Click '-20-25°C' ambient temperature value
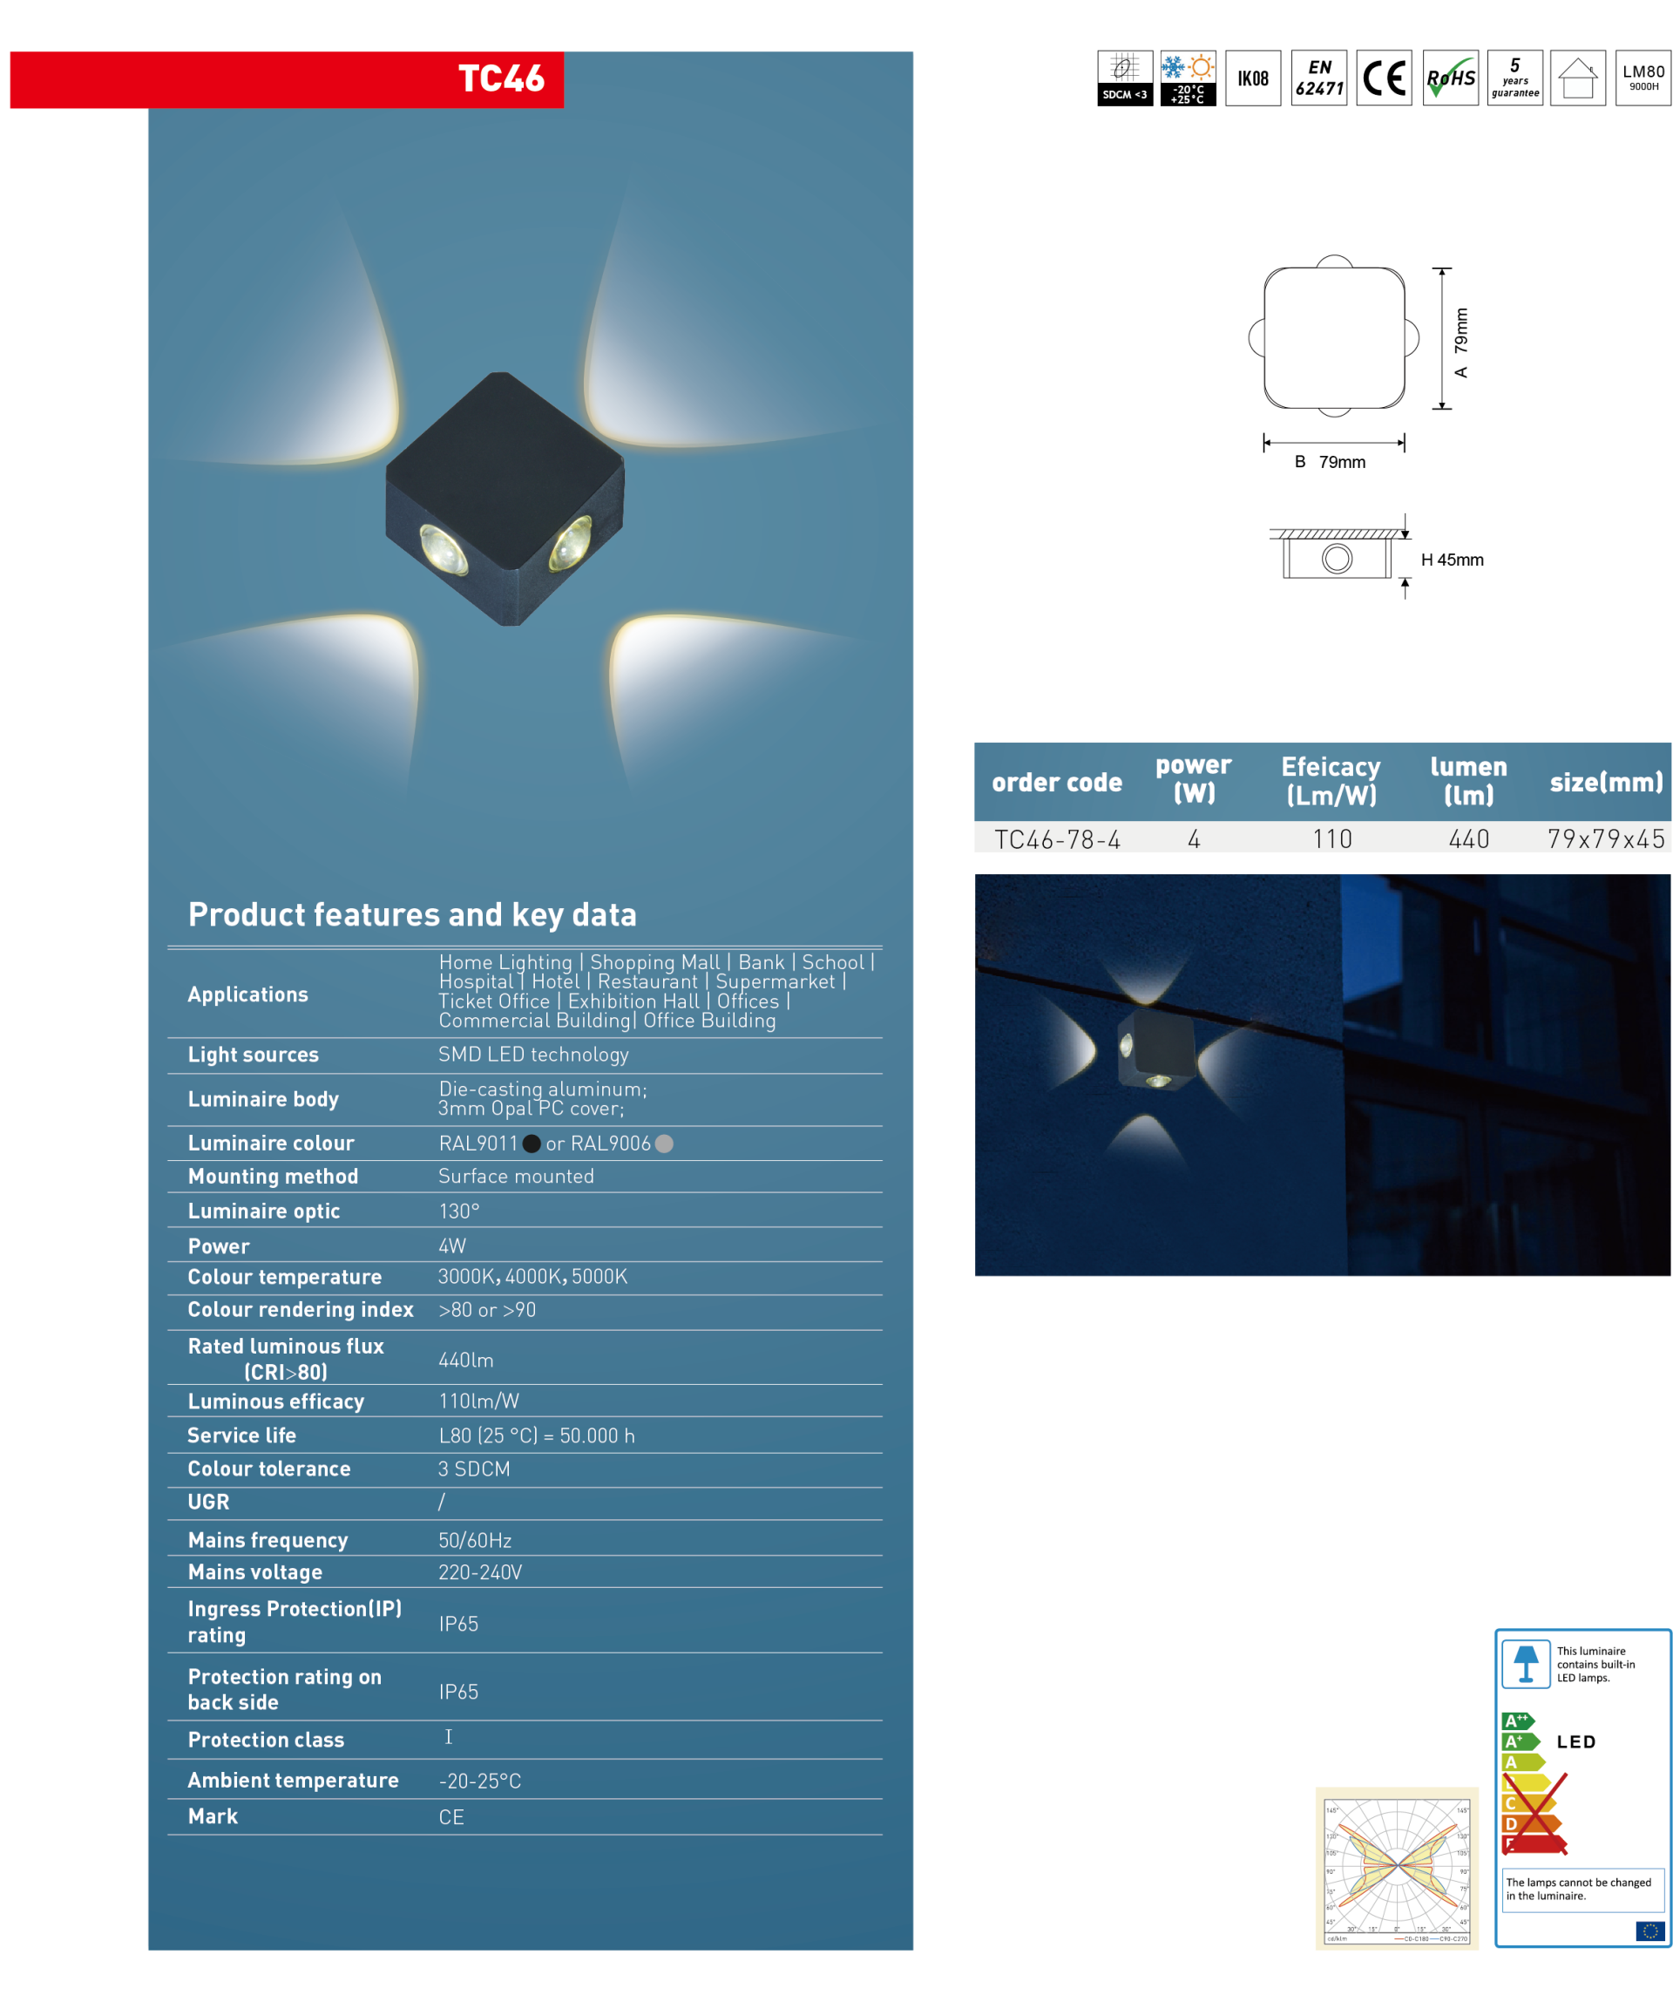Screen dimensions: 1673x2002 479,1781
